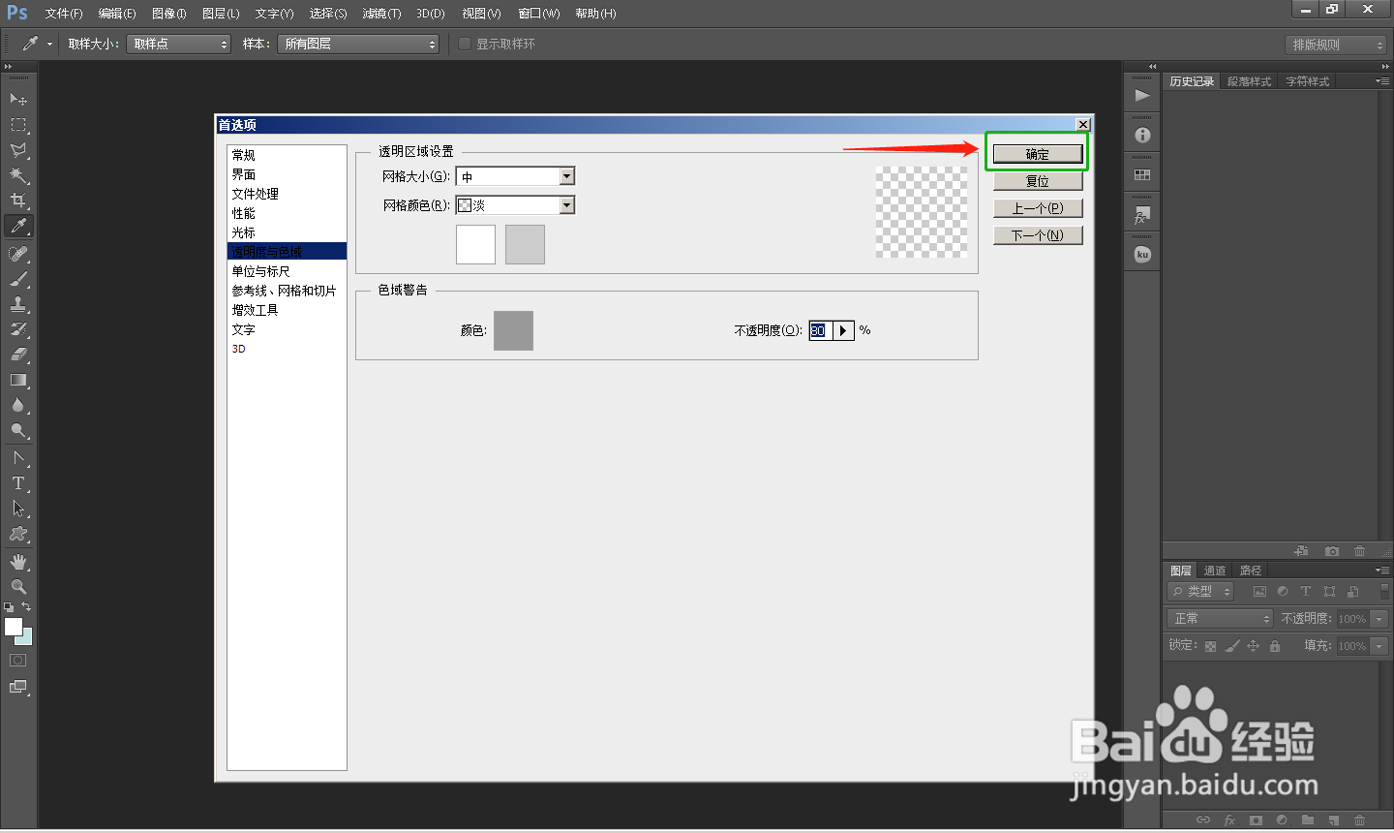The width and height of the screenshot is (1394, 833).
Task: Open the Styles fx panel icon
Action: [1142, 215]
